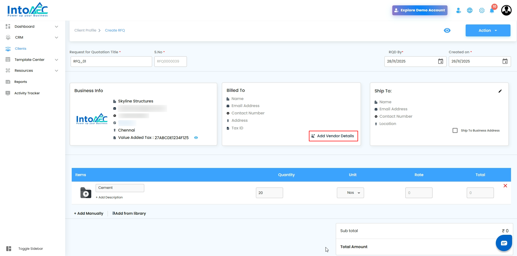Click the Request for Quotation Title field

pyautogui.click(x=111, y=61)
